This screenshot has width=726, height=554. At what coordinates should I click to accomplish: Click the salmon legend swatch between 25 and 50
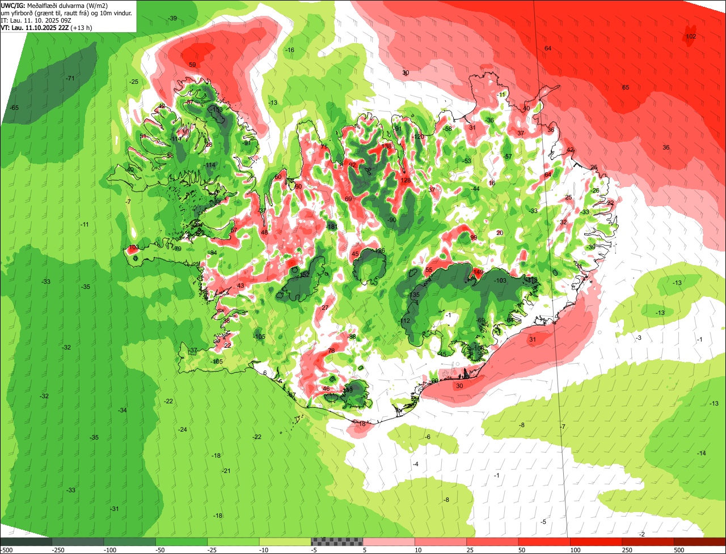(x=492, y=542)
